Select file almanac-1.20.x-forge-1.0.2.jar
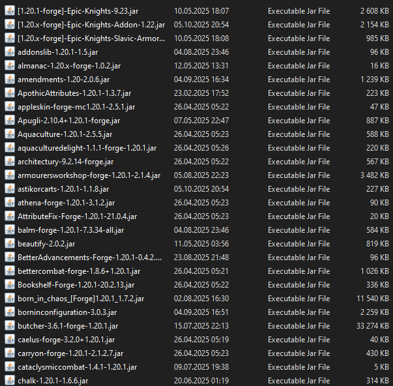The image size is (393, 386). (69, 66)
